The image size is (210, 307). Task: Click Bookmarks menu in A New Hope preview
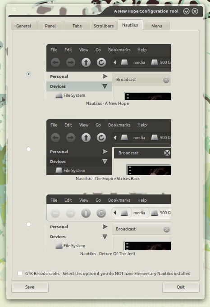[x=119, y=50]
